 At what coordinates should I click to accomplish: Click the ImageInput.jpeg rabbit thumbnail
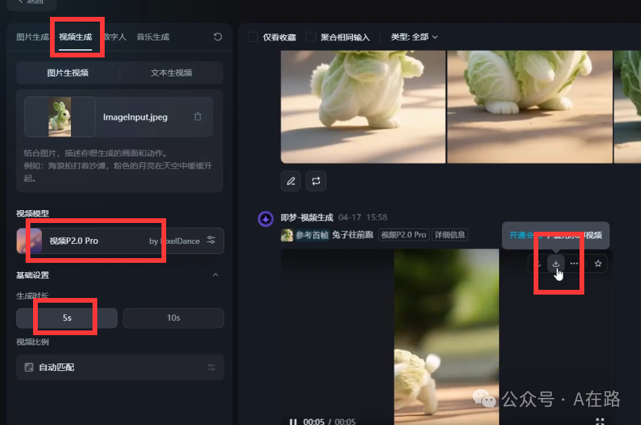tap(60, 117)
